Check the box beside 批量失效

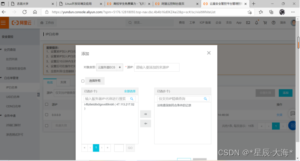tap(46, 126)
